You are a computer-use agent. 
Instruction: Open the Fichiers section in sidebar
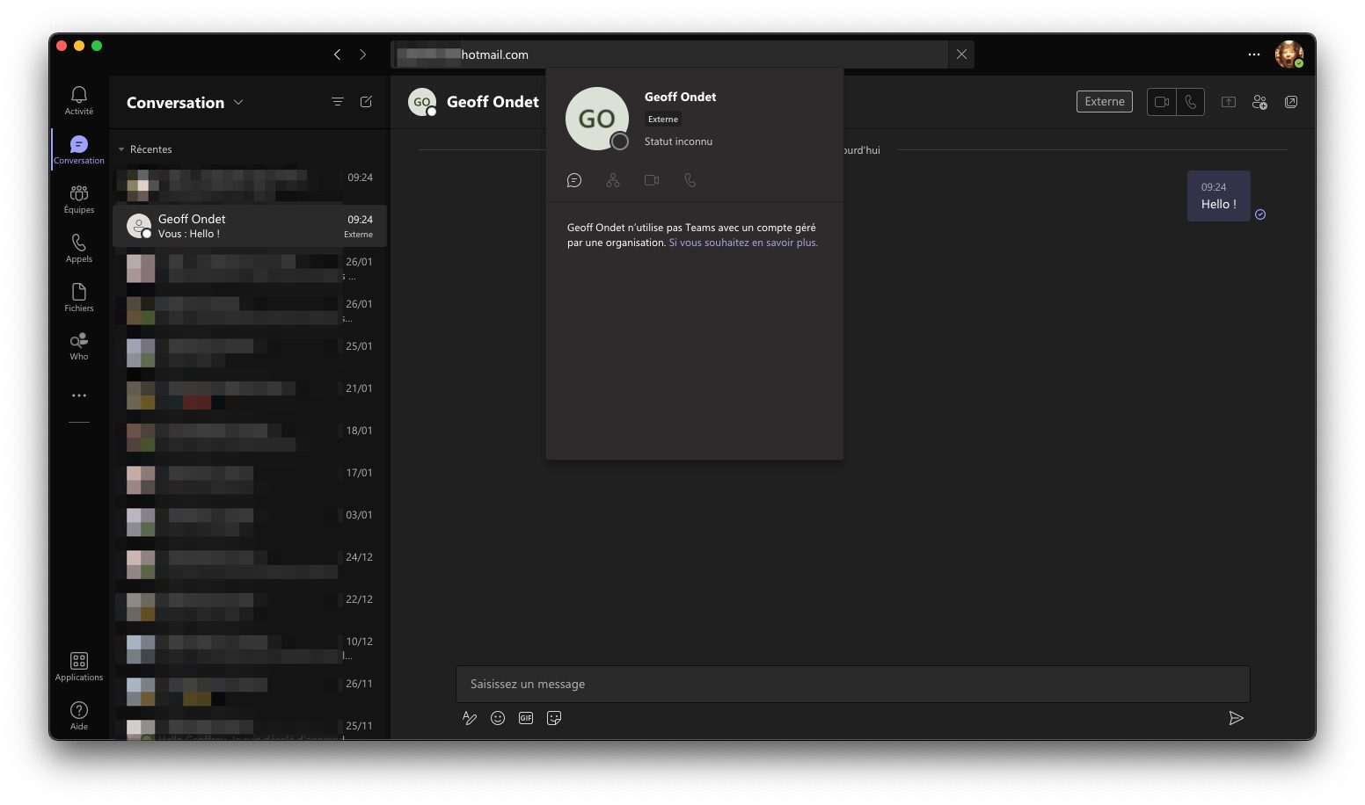tap(78, 296)
